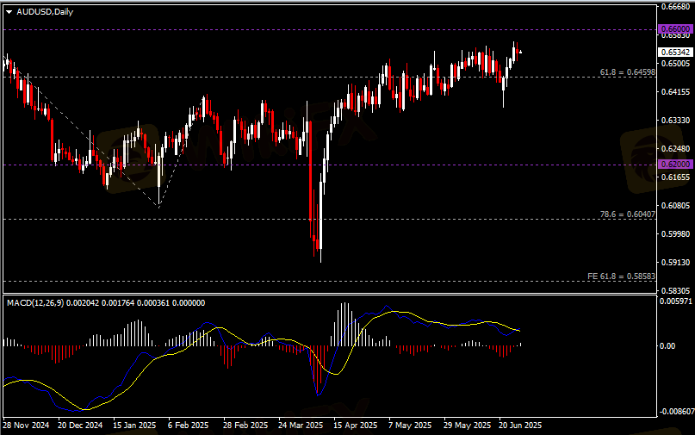Click the current price tag 0.65342
695x435 pixels.
(x=674, y=53)
